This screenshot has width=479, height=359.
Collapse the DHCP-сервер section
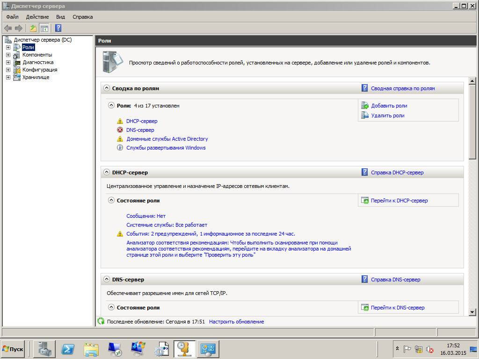(x=106, y=172)
